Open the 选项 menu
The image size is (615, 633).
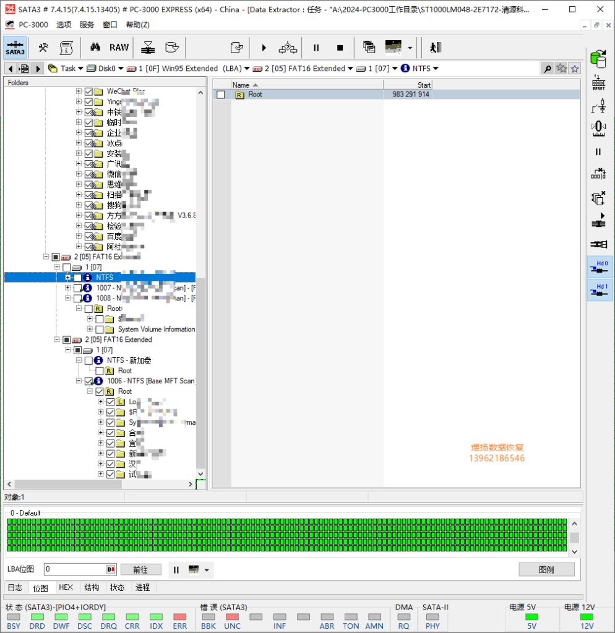coord(64,25)
